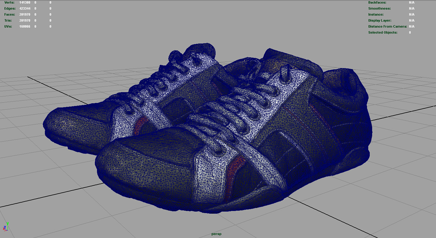The image size is (436, 238).
Task: Click the Selected Objects: HUD label
Action: [383, 32]
